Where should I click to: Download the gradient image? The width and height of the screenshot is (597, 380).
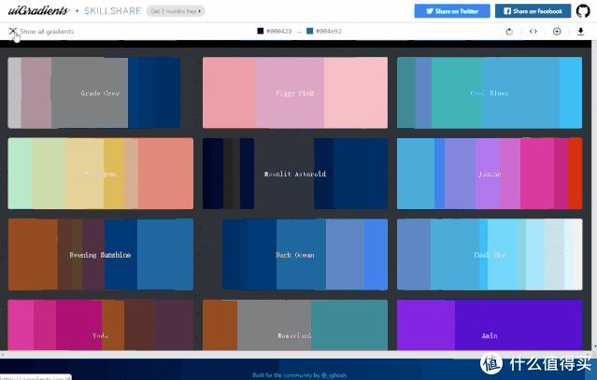coord(581,31)
